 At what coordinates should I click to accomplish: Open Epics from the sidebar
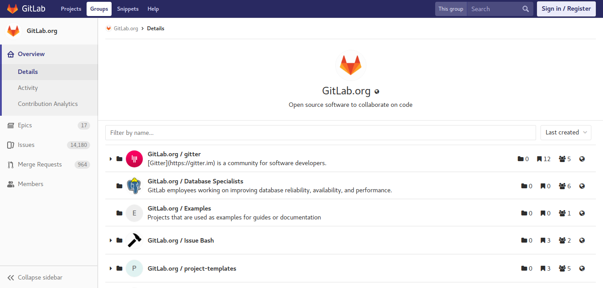[25, 126]
